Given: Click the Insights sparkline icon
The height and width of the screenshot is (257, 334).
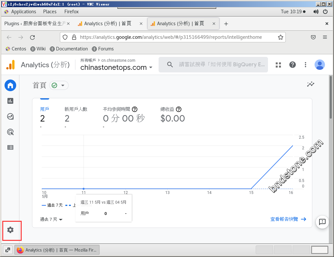Looking at the screenshot, I should point(311,84).
